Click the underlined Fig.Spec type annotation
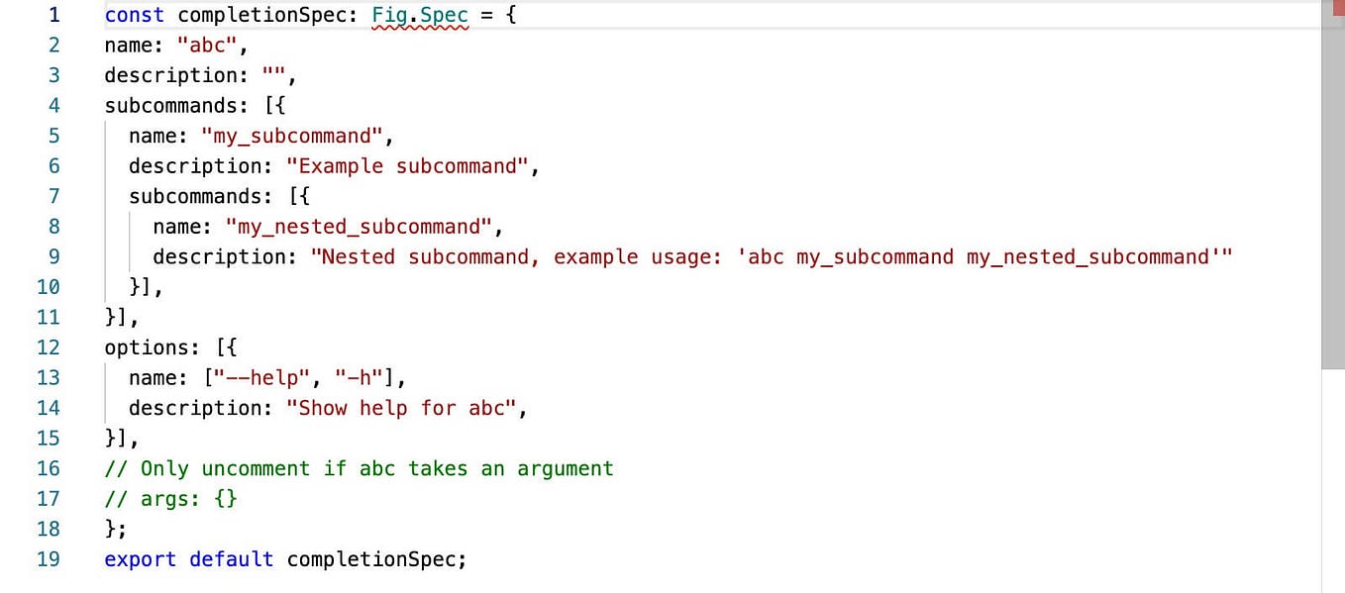Image resolution: width=1345 pixels, height=593 pixels. tap(420, 15)
